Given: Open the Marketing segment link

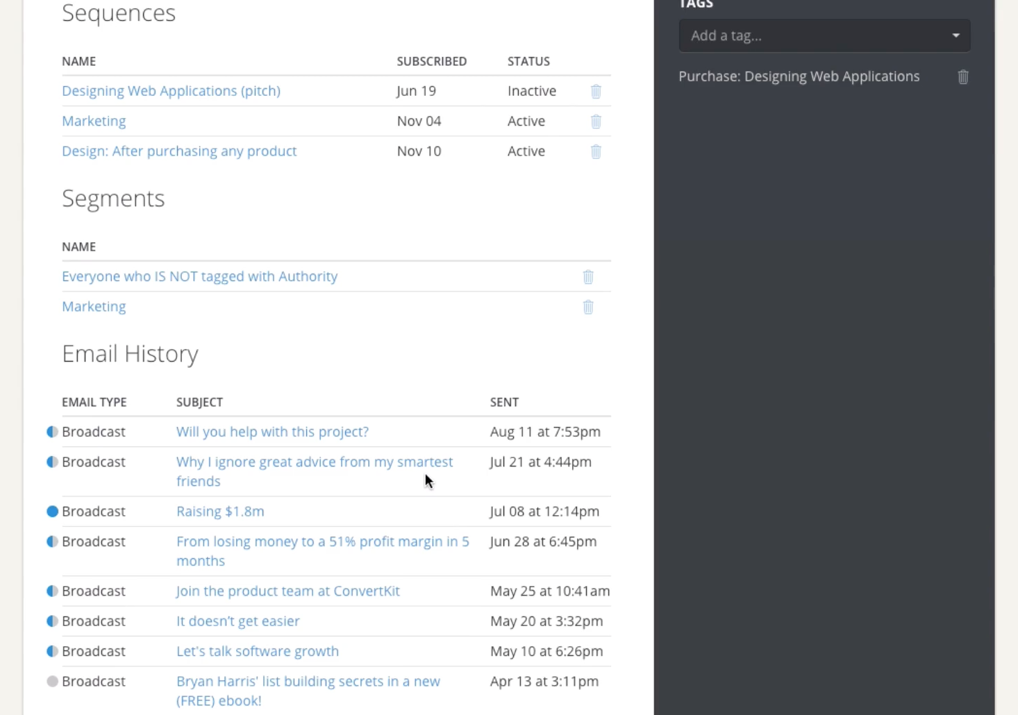Looking at the screenshot, I should [x=94, y=307].
